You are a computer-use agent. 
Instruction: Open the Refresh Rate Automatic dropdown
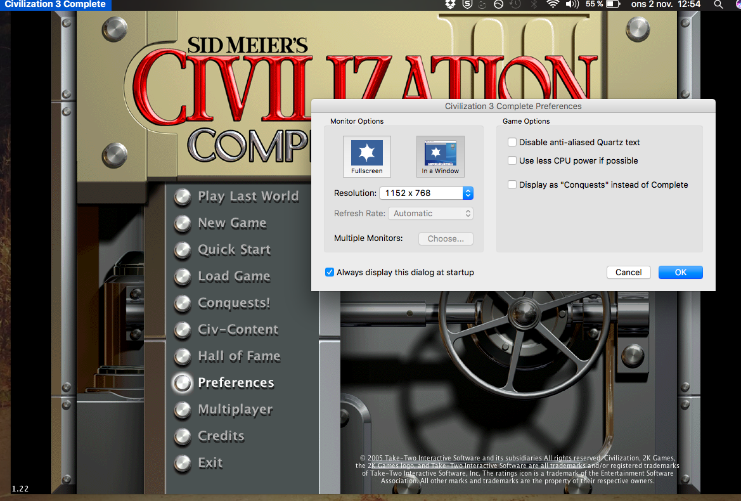pyautogui.click(x=430, y=213)
